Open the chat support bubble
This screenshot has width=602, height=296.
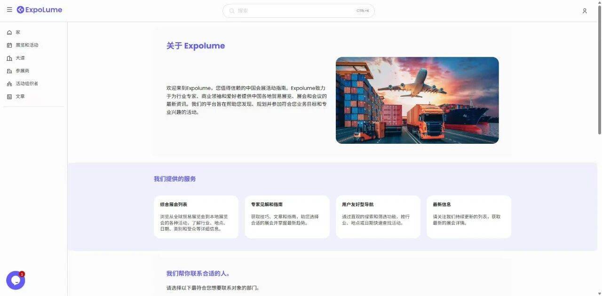point(16,280)
